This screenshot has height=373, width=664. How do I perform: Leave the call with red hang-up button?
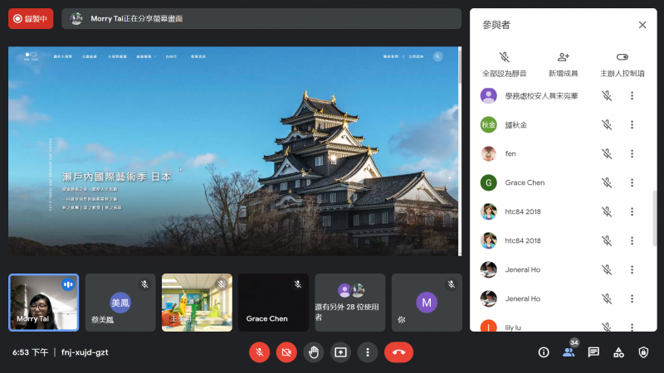(399, 352)
